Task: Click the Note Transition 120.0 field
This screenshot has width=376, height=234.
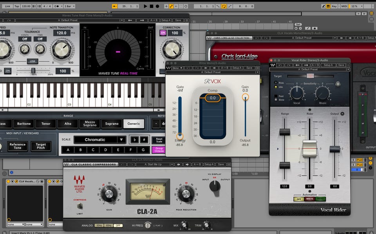Action: (61, 33)
